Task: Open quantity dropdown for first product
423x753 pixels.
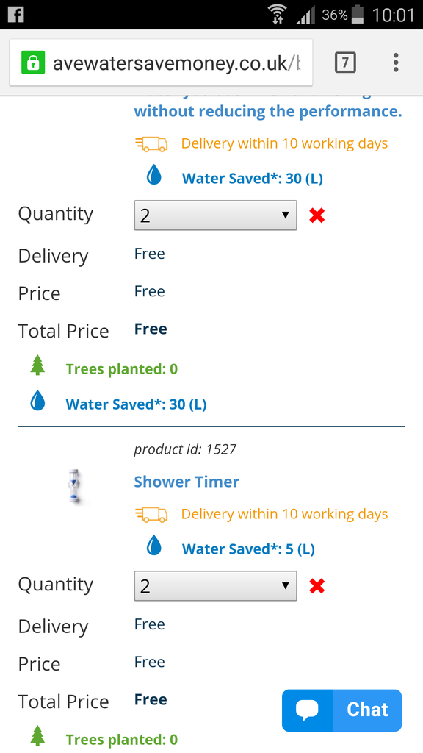Action: tap(215, 215)
